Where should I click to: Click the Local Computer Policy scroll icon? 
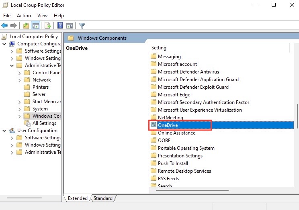(4, 37)
